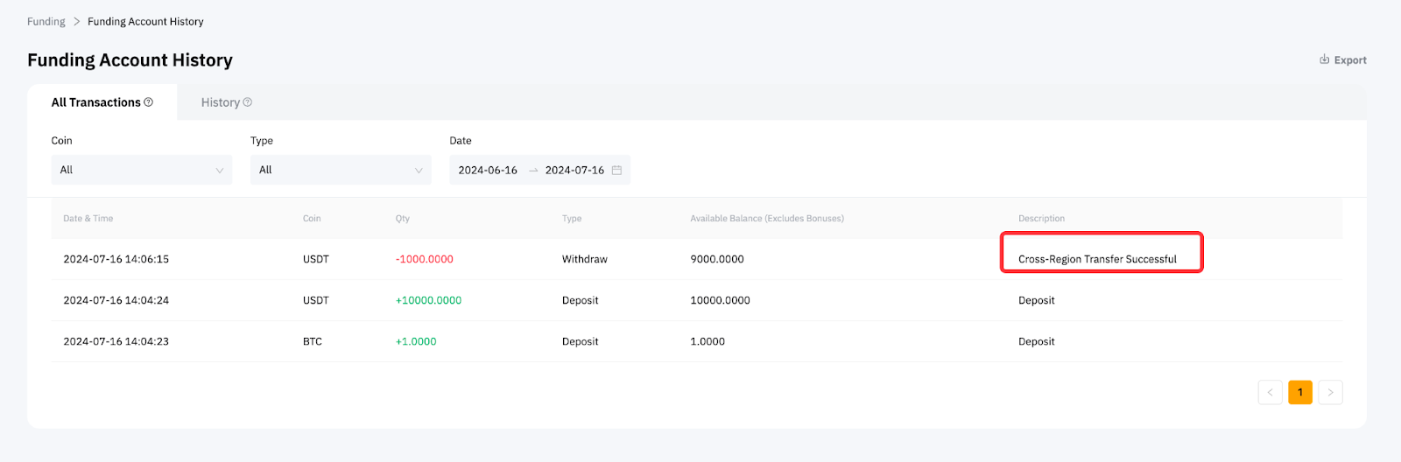Image resolution: width=1401 pixels, height=462 pixels.
Task: Click the start date 2024-06-16
Action: pyautogui.click(x=488, y=170)
